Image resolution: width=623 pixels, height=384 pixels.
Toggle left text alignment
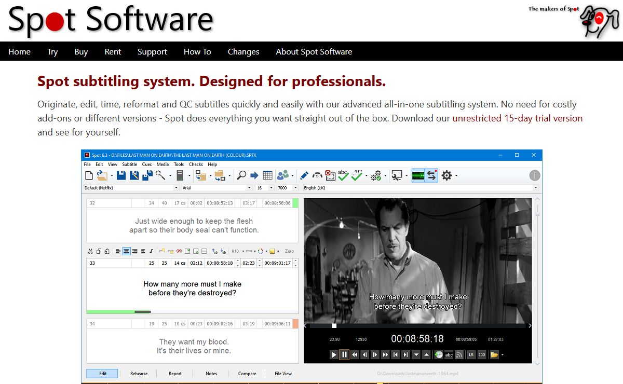[118, 251]
